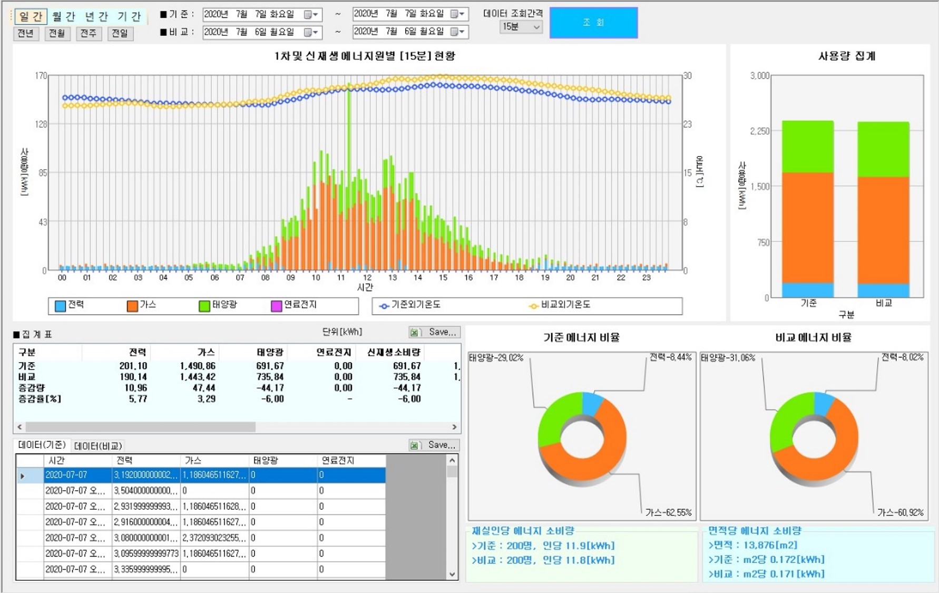Click the blue 조회 search button

tap(593, 23)
